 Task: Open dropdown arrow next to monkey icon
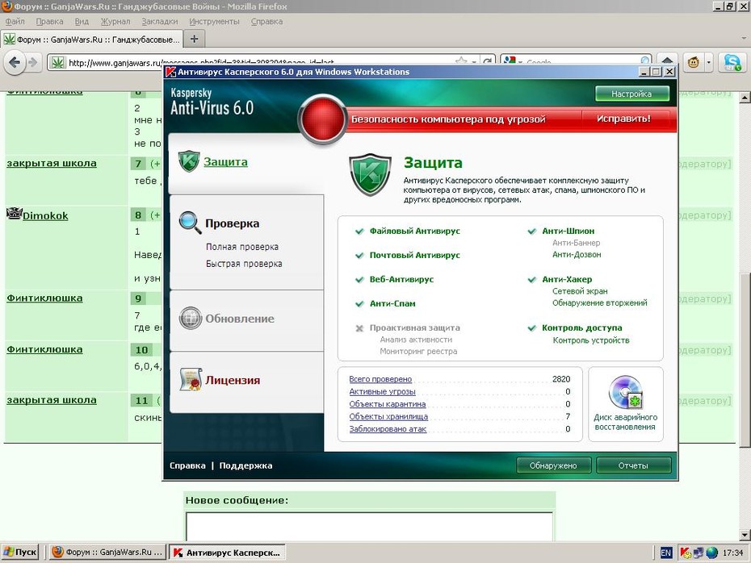click(708, 62)
